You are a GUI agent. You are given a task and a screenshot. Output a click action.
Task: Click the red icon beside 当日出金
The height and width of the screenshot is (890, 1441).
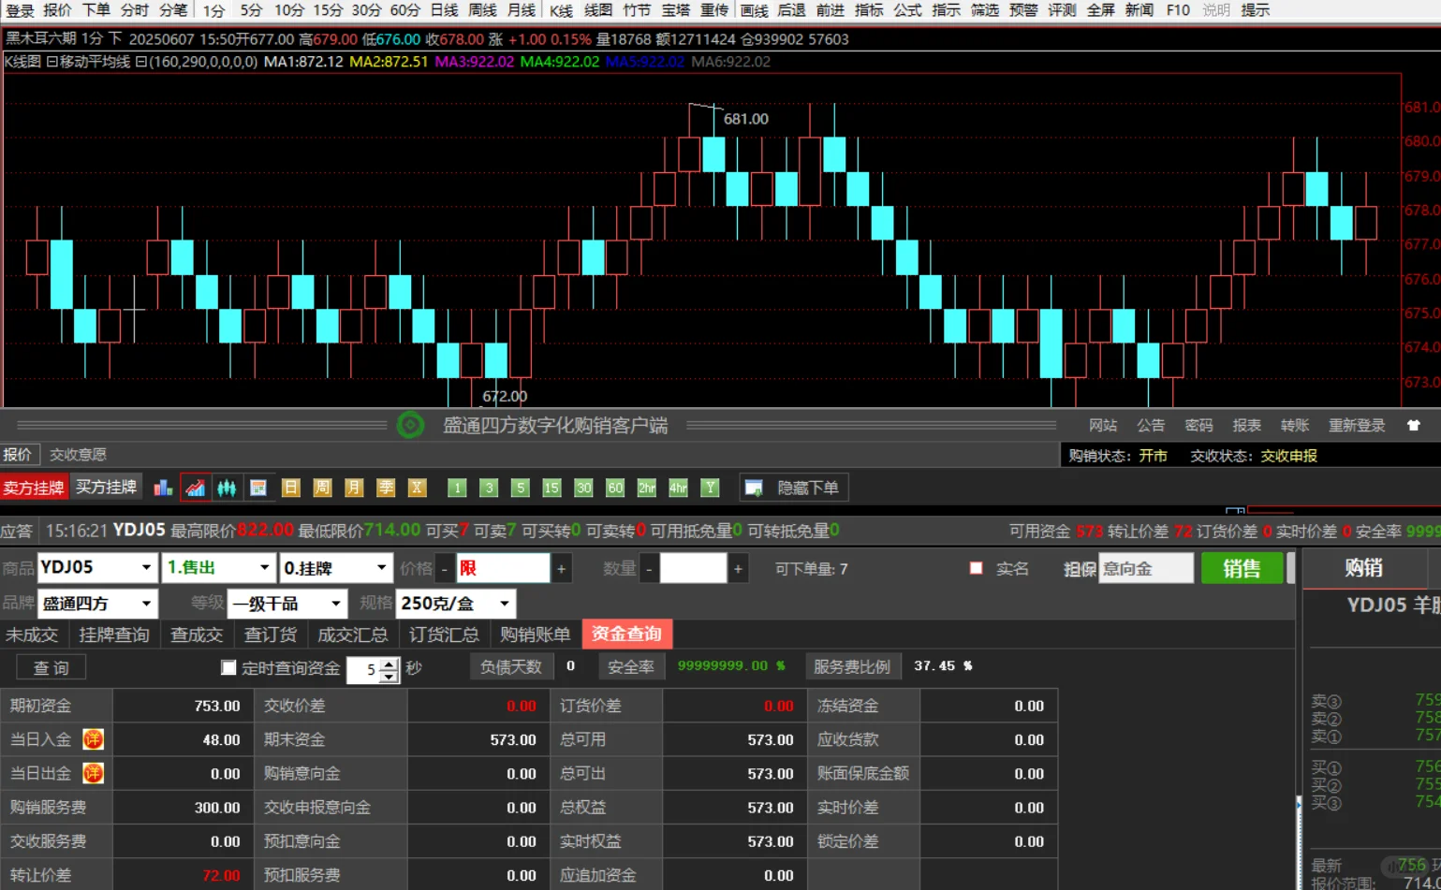93,773
